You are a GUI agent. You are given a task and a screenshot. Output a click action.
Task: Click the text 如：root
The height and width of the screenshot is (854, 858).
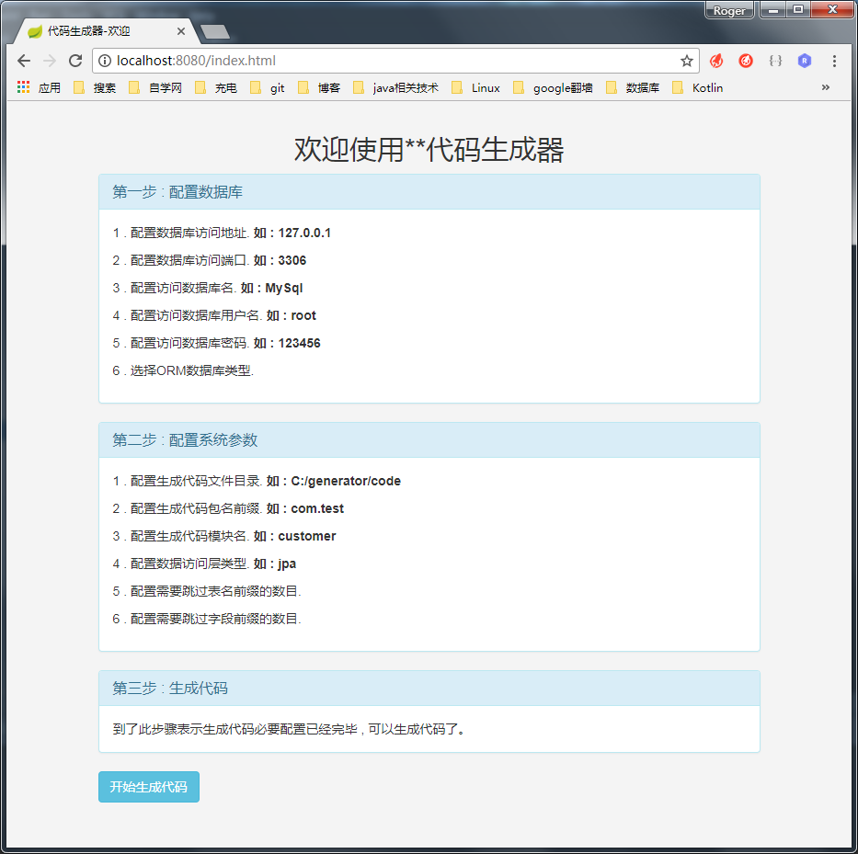pyautogui.click(x=292, y=315)
